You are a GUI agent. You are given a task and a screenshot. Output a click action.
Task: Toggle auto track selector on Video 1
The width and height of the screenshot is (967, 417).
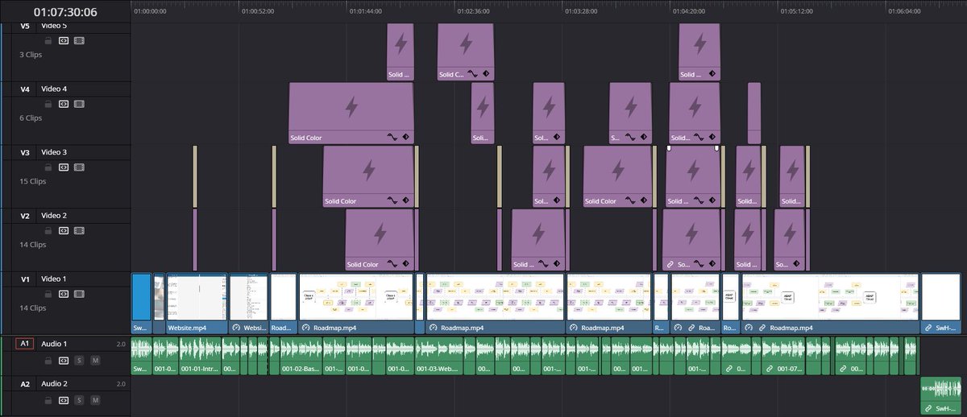click(x=64, y=293)
